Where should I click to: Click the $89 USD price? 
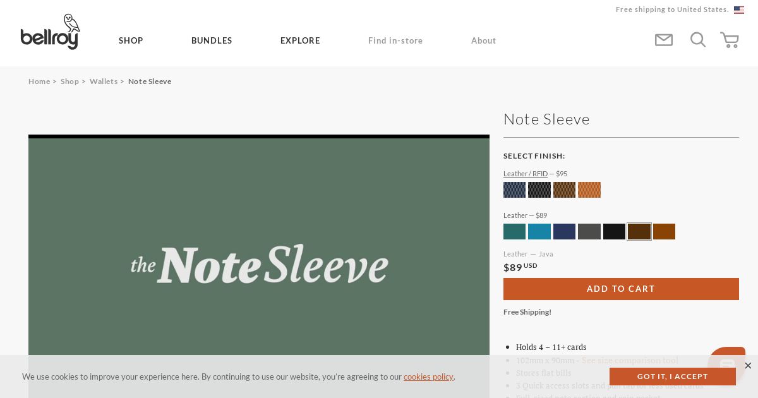pyautogui.click(x=520, y=267)
